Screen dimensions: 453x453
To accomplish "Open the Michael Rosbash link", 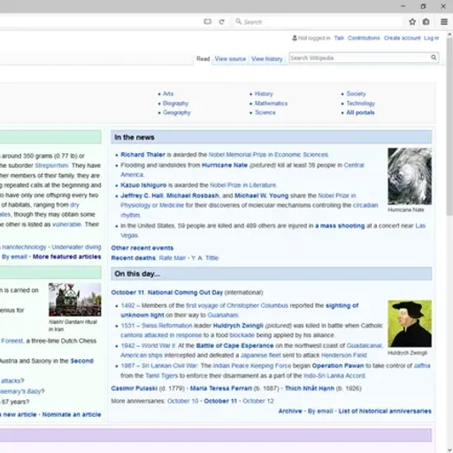I will click(x=193, y=196).
